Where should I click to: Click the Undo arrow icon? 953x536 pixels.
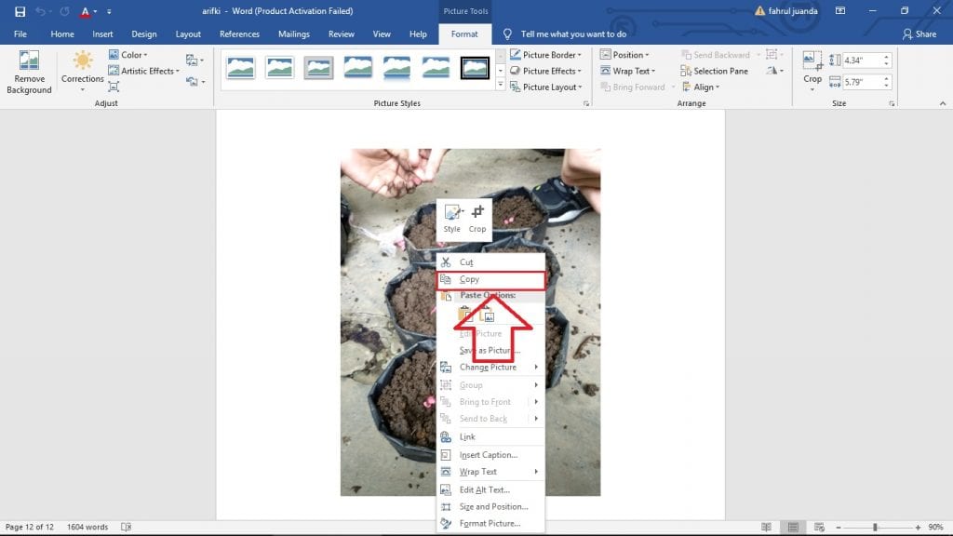(41, 11)
